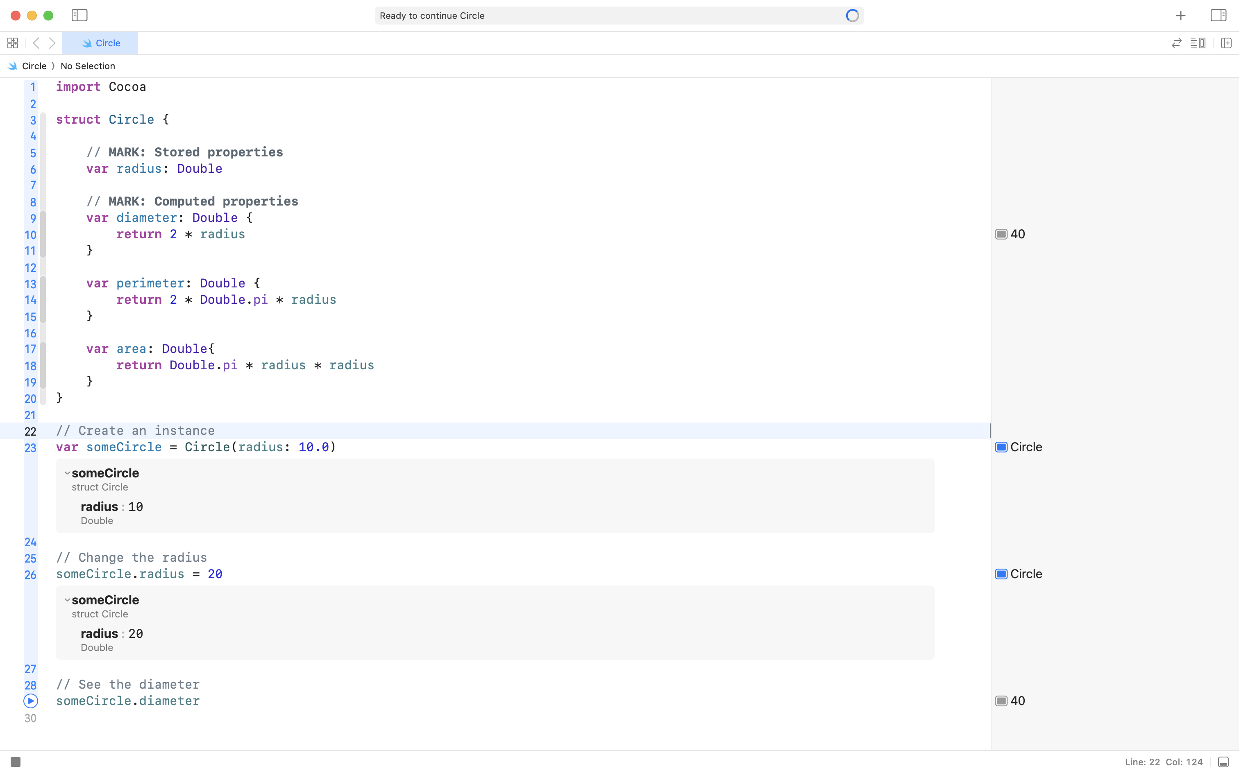Toggle inline result for Circle on line 23
Image resolution: width=1239 pixels, height=773 pixels.
[1001, 447]
